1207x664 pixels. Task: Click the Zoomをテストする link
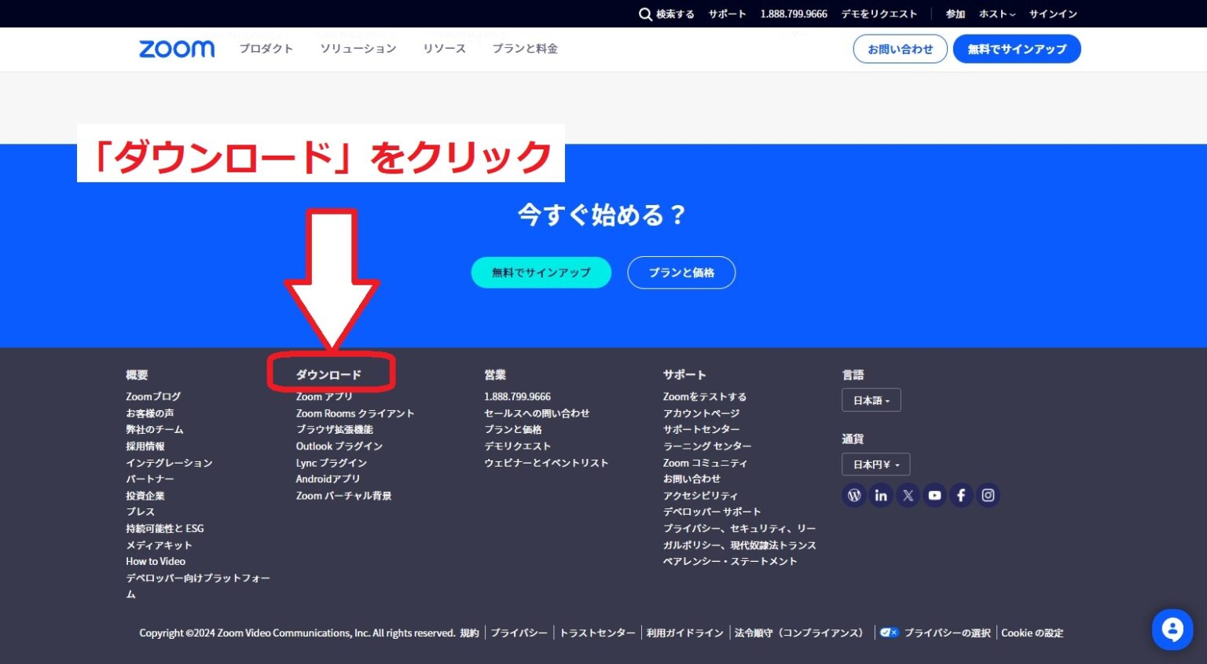pyautogui.click(x=703, y=396)
